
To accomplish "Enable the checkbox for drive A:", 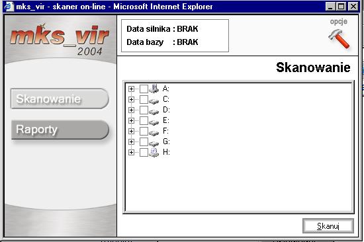I will (x=144, y=89).
